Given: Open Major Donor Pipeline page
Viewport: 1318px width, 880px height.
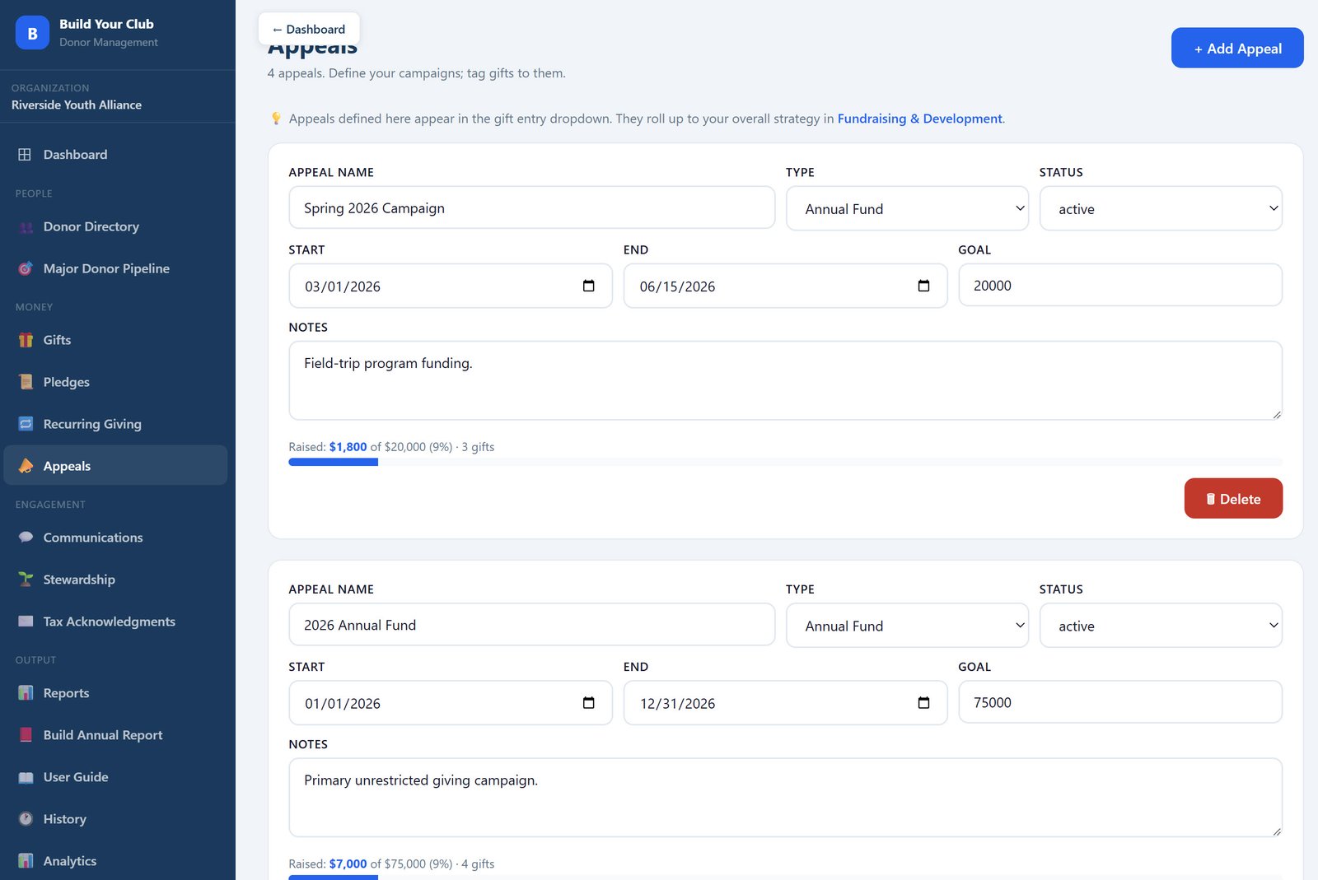Looking at the screenshot, I should 115,269.
